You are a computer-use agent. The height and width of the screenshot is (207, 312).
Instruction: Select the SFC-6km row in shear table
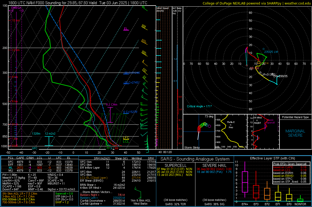(118, 172)
